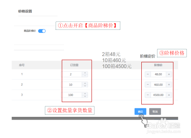Click plus button beside price 48.00

click(169, 74)
